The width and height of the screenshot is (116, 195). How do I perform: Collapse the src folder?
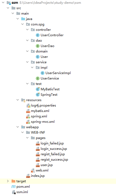point(8,8)
